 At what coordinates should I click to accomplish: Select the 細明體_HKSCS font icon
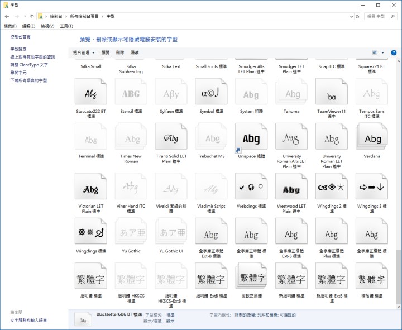click(x=131, y=276)
